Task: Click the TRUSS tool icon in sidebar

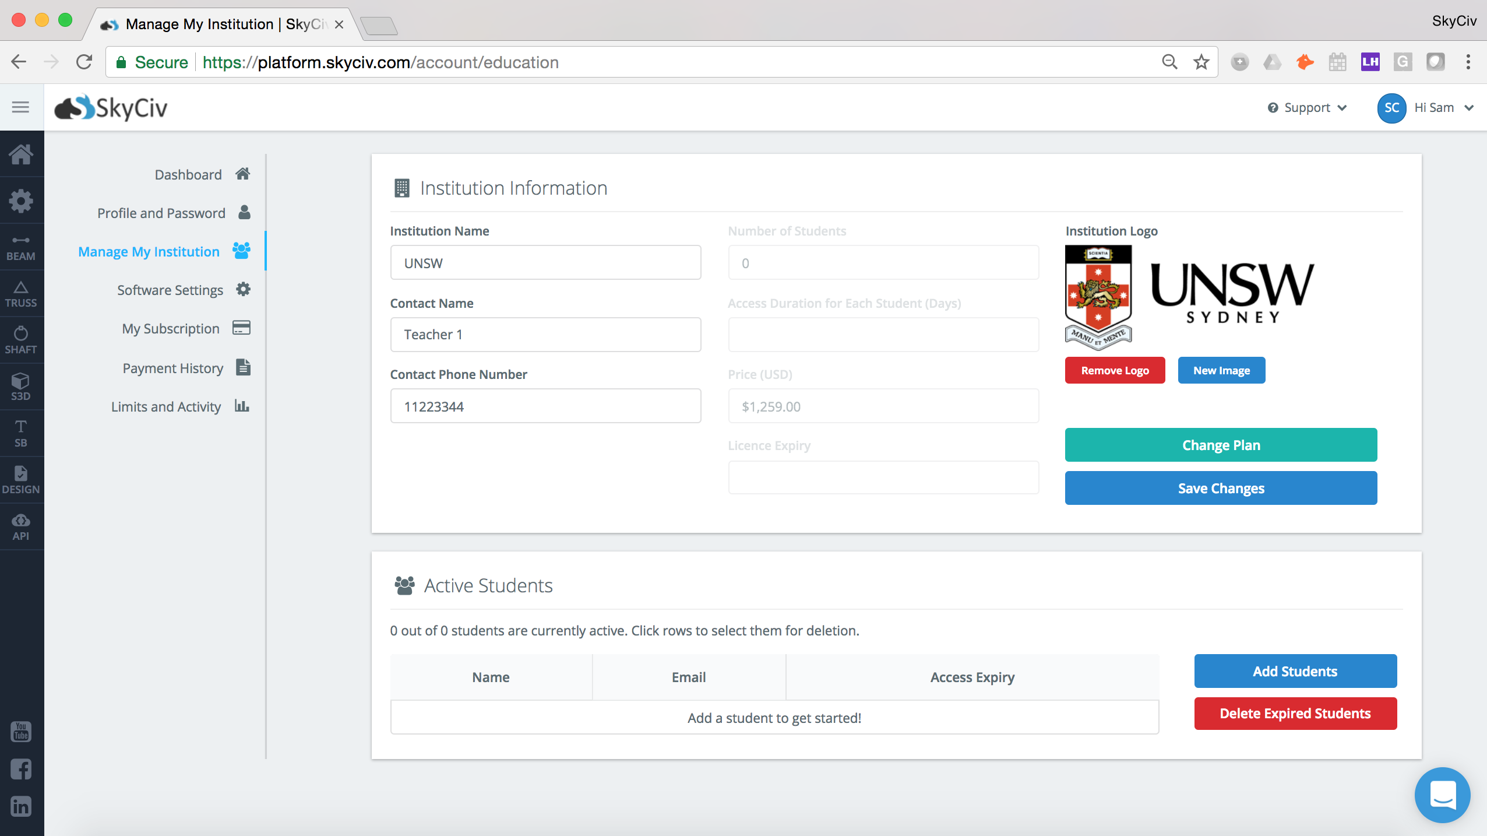Action: coord(20,291)
